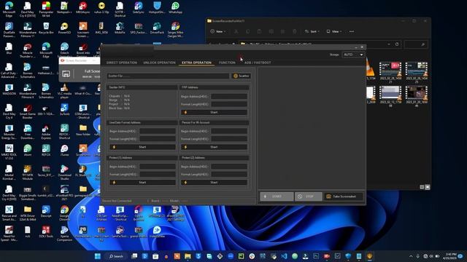Open SideSync desktop icon
The image size is (467, 262).
click(x=138, y=9)
